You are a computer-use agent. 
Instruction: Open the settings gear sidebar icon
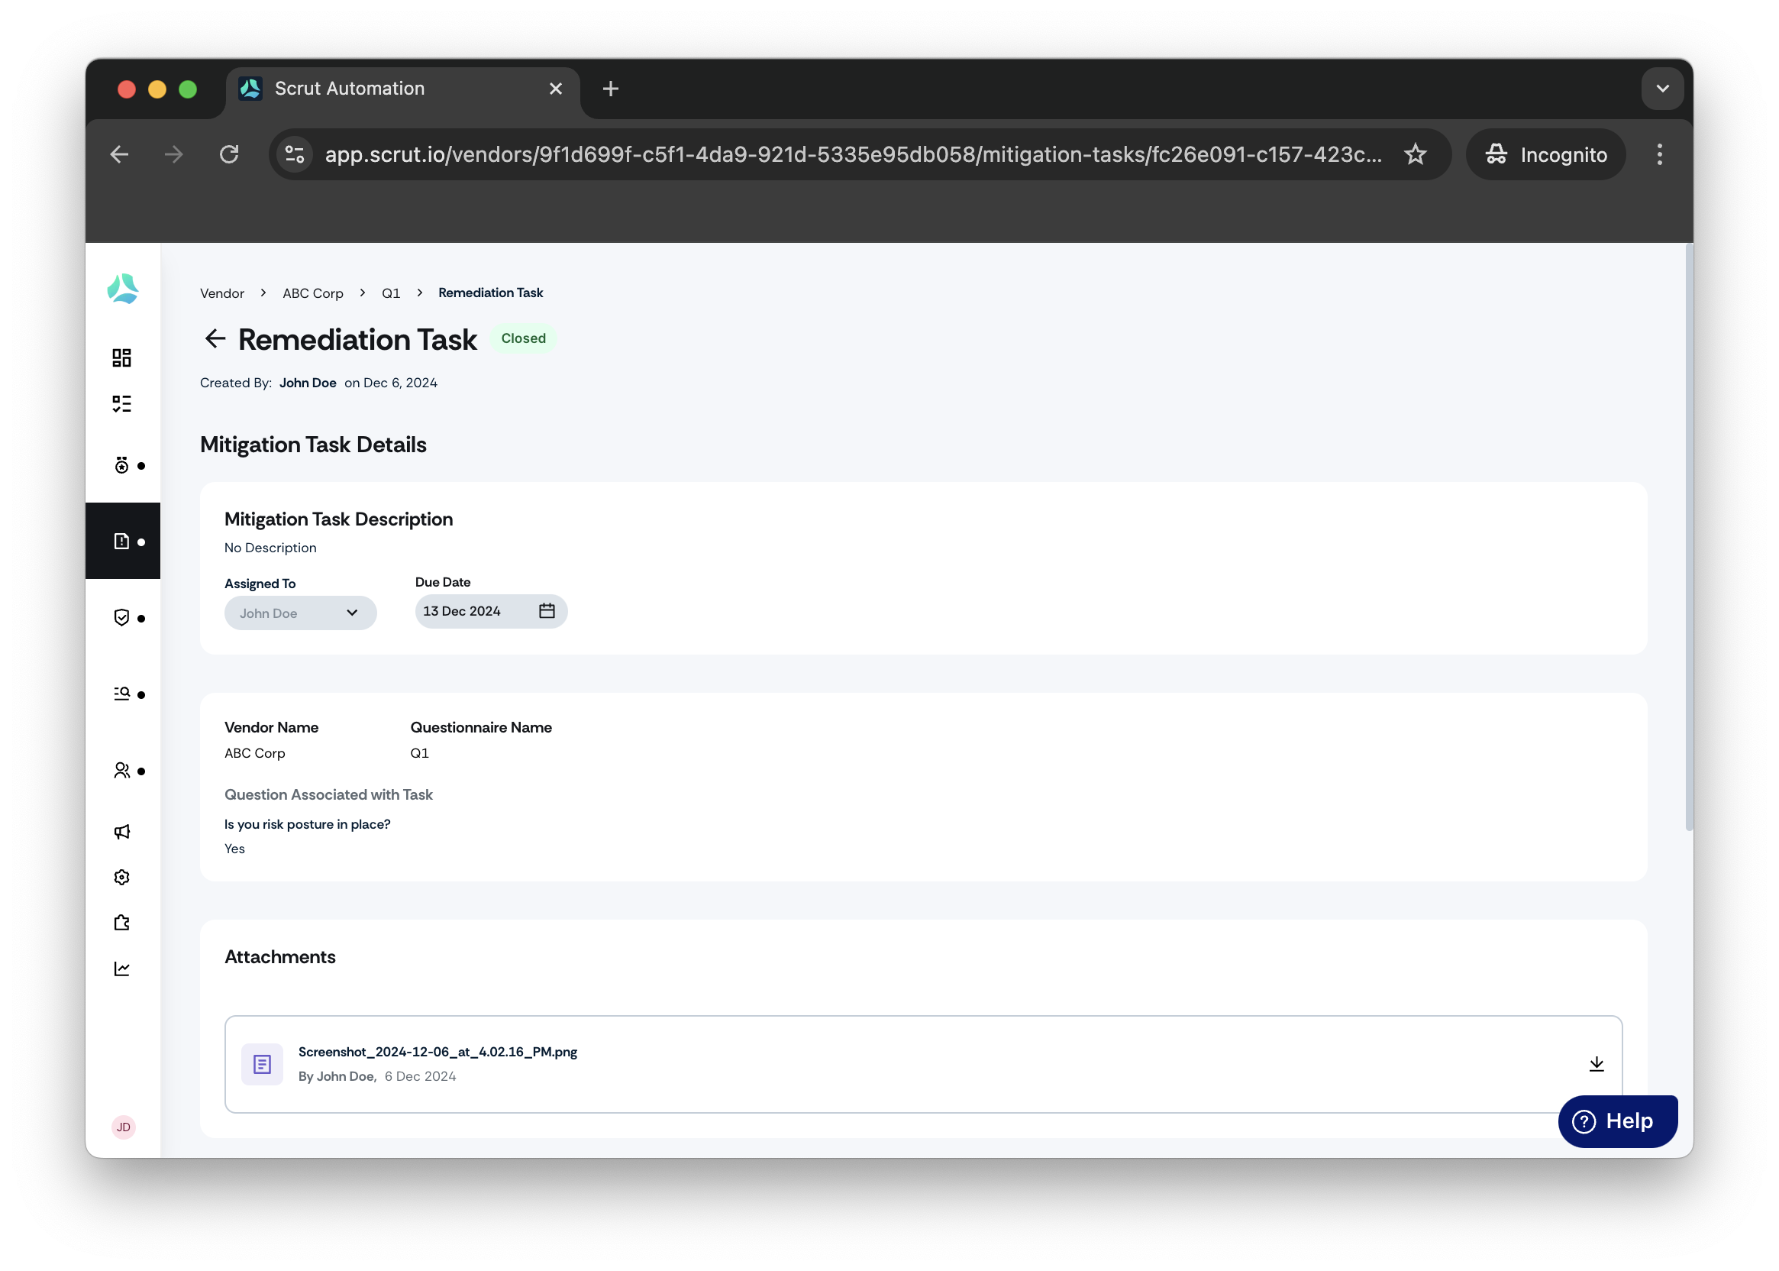click(x=121, y=878)
